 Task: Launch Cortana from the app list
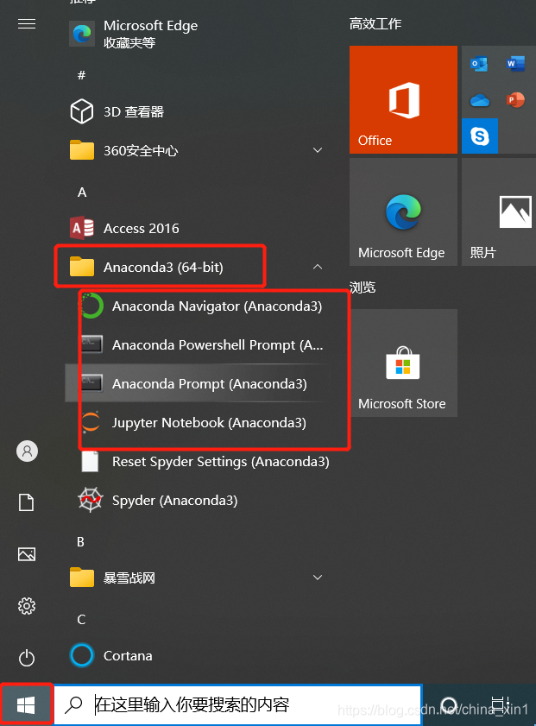[x=199, y=655]
